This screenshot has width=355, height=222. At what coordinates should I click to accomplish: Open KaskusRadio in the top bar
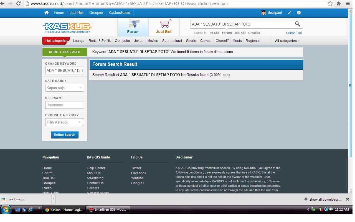click(119, 12)
